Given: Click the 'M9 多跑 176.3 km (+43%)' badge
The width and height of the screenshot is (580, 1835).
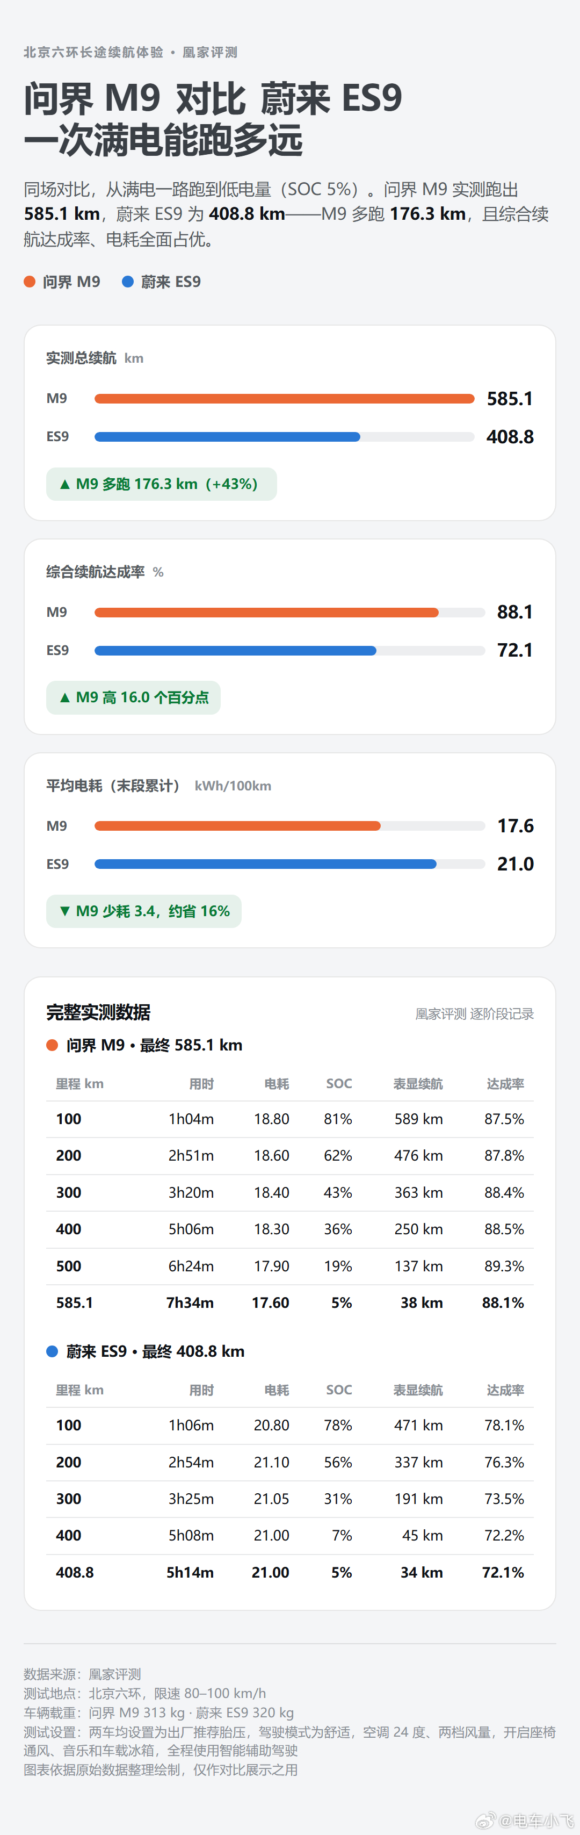Looking at the screenshot, I should tap(162, 484).
